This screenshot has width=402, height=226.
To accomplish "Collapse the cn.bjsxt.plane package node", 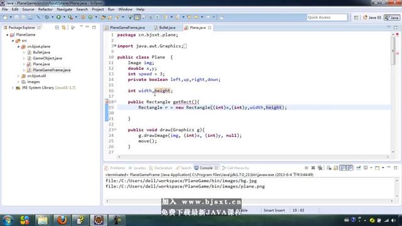I will click(x=19, y=46).
